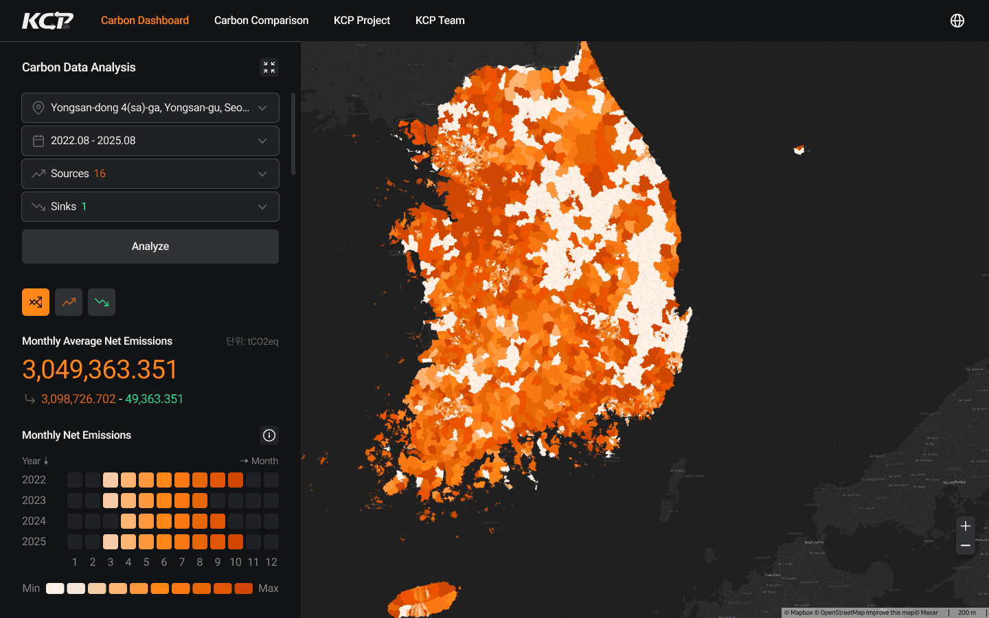The height and width of the screenshot is (618, 989).
Task: Click the Monthly Net Emissions info icon
Action: coord(269,435)
